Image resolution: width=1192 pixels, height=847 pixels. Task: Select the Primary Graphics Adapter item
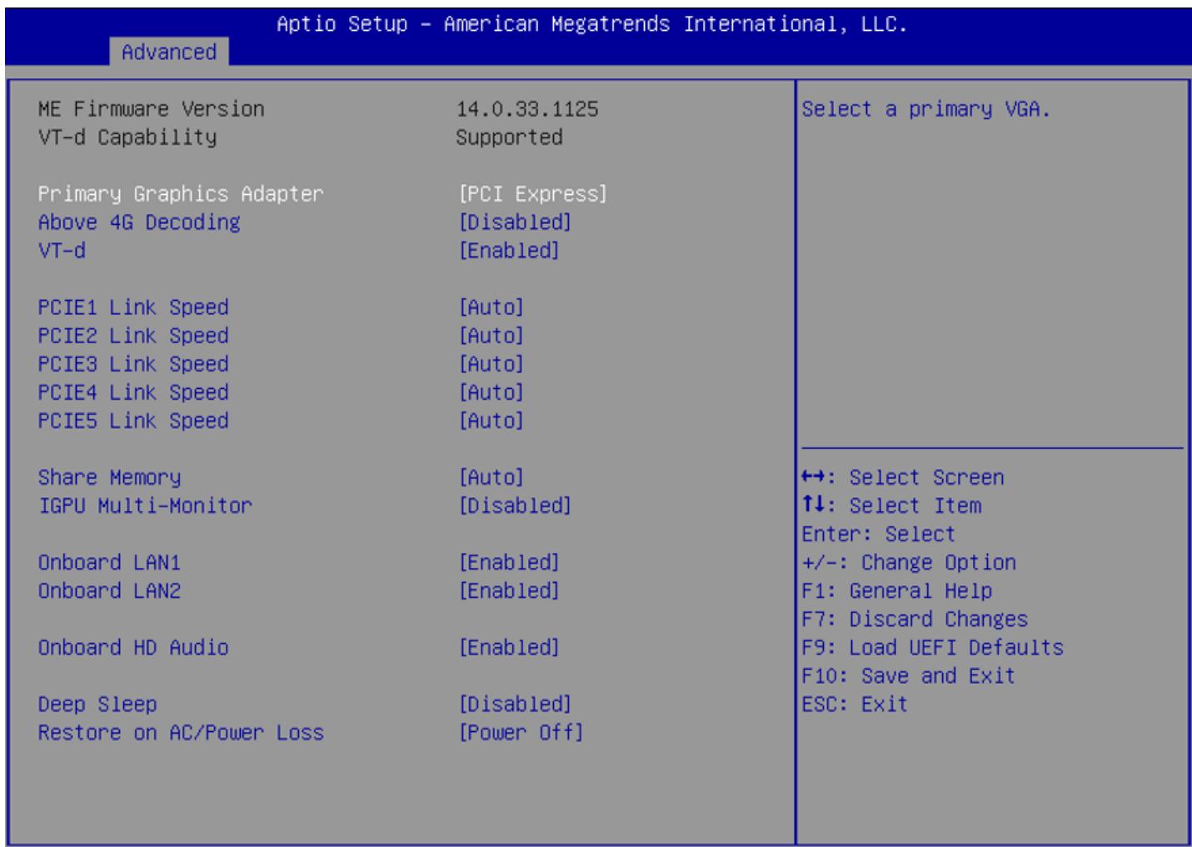[181, 194]
